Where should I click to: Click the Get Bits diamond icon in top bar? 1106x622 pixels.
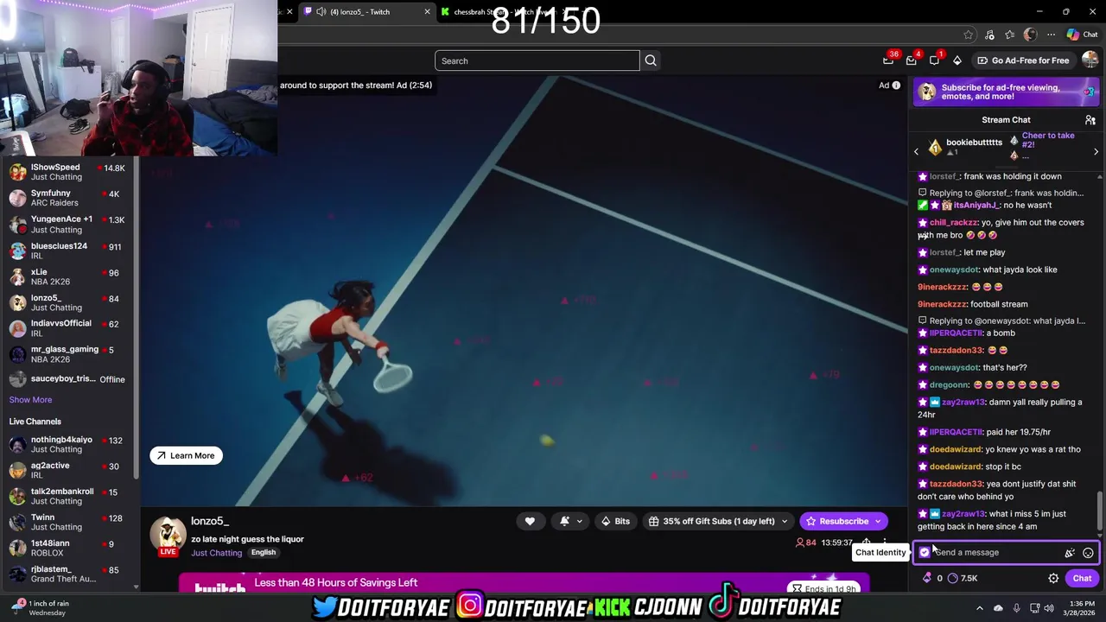[957, 60]
